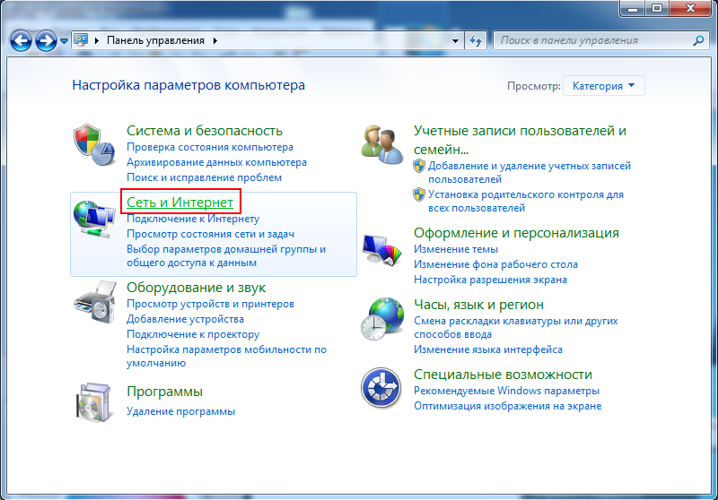Image resolution: width=718 pixels, height=500 pixels.
Task: Click the Удаление программы link
Action: pos(180,411)
